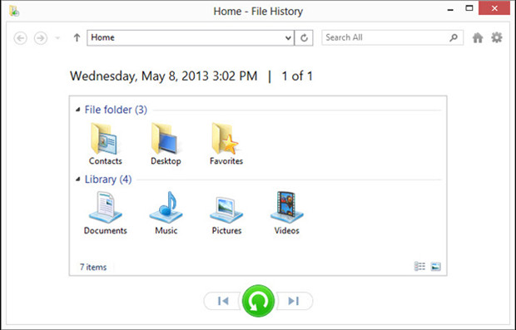Click the Forward navigation arrow
Screen dimensions: 516x330
[x=41, y=38]
